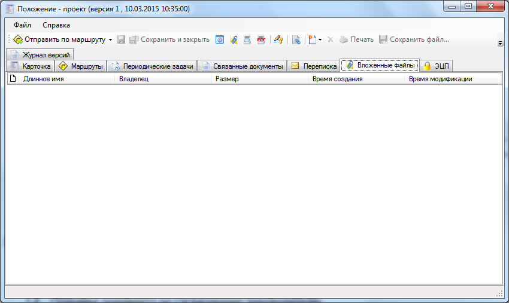Screen dimensions: 509x303
Task: Maximize the Положение window
Action: click(x=468, y=7)
